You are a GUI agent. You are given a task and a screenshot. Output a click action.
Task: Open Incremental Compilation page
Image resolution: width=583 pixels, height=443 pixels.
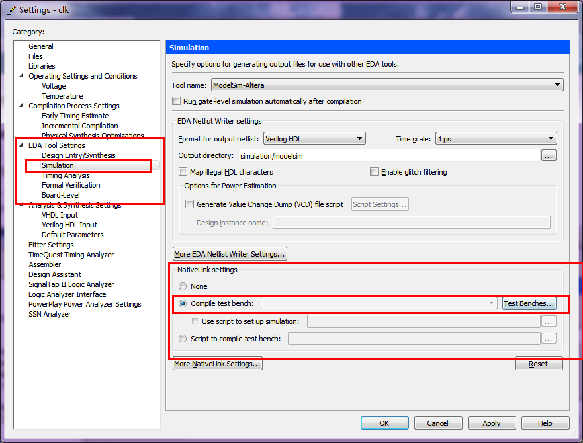click(x=80, y=126)
